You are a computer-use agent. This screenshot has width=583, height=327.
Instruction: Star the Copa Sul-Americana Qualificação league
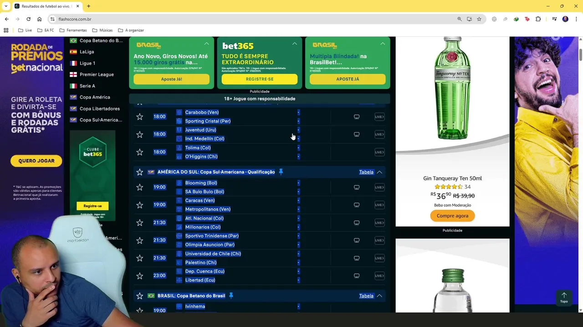click(140, 172)
